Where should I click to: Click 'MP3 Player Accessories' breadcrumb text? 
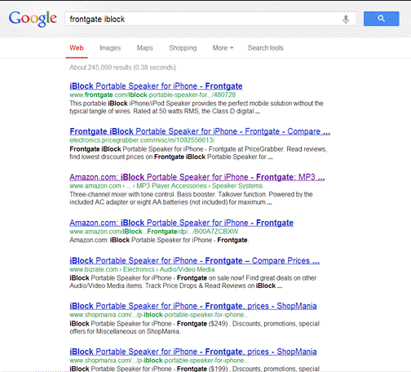pos(171,186)
